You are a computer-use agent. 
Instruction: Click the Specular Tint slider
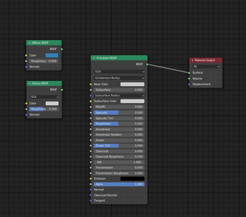click(119, 118)
